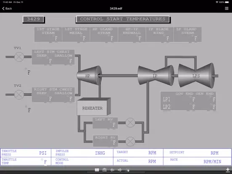Select the IMPULSE PRESS INHG field
The width and height of the screenshot is (232, 174).
point(82,153)
